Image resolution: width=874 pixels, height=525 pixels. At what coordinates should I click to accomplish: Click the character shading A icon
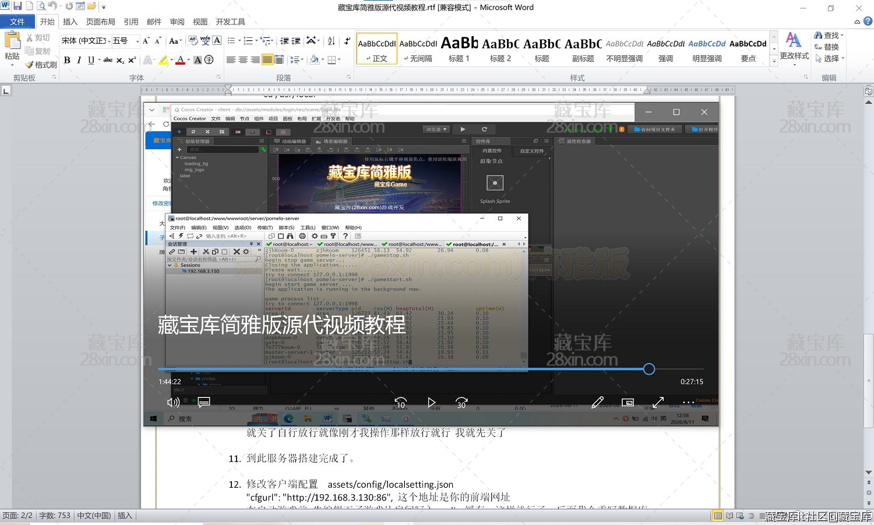(x=198, y=60)
